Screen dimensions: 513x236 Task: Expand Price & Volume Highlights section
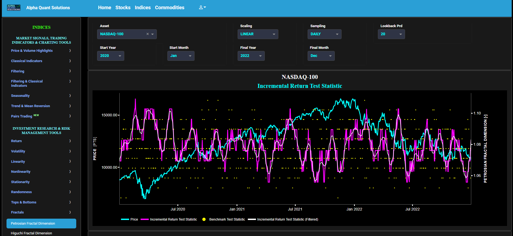(x=41, y=51)
